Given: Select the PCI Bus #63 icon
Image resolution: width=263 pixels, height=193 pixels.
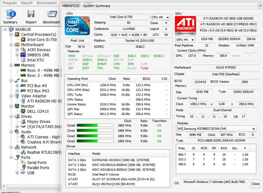Looking at the screenshot, I should point(23,91).
